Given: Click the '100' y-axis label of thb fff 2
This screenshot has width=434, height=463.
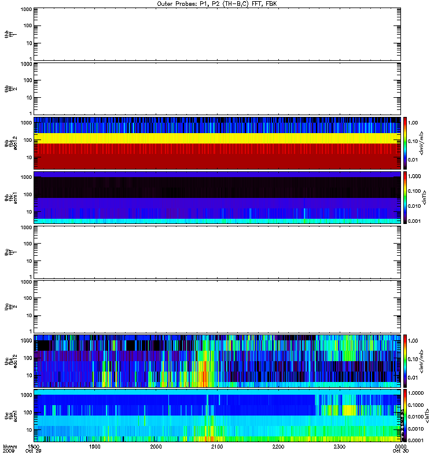Looking at the screenshot, I should pos(28,80).
